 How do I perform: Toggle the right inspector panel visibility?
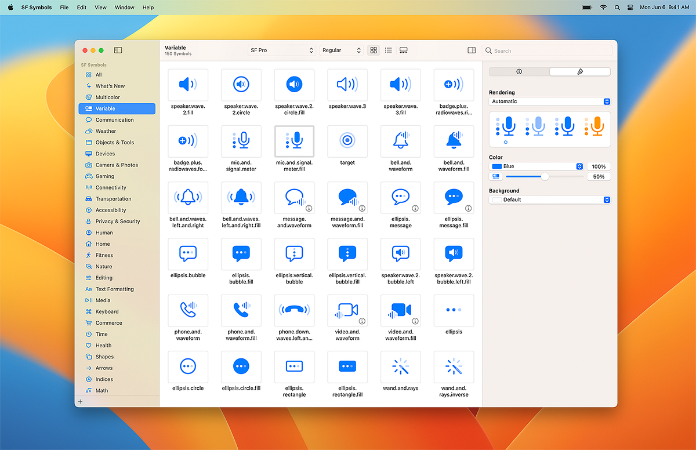pos(471,50)
